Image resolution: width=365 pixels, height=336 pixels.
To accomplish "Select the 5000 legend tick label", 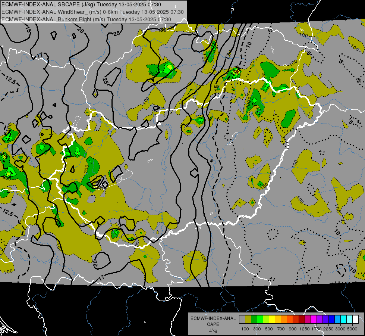I will coord(352,329).
